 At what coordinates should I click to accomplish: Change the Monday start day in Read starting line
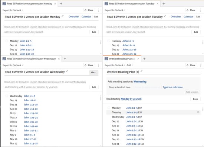[x=125, y=99]
